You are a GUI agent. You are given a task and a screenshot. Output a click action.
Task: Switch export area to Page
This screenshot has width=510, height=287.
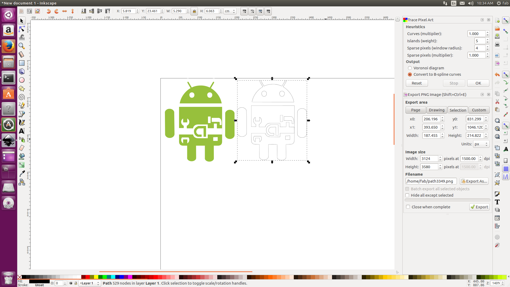[415, 110]
